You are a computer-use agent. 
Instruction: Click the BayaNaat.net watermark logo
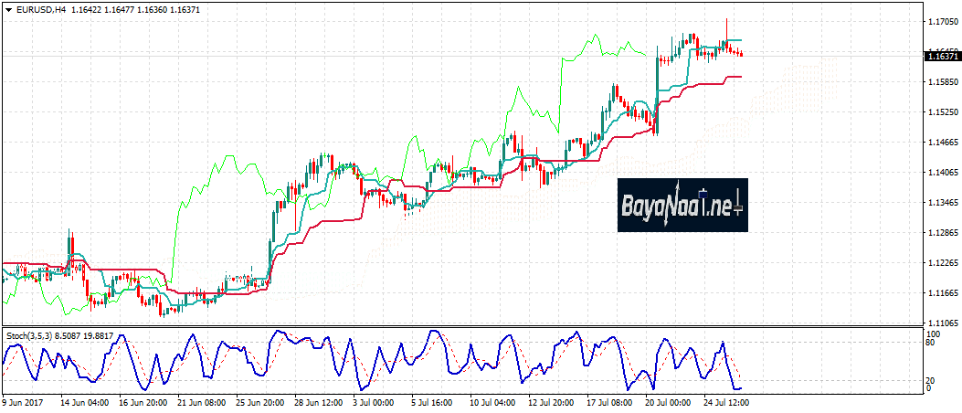point(682,205)
